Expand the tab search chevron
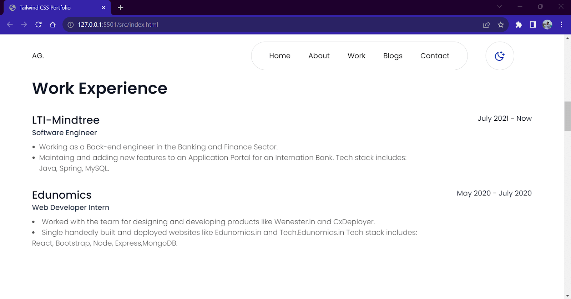Screen dimensions: 571x299 [x=500, y=6]
